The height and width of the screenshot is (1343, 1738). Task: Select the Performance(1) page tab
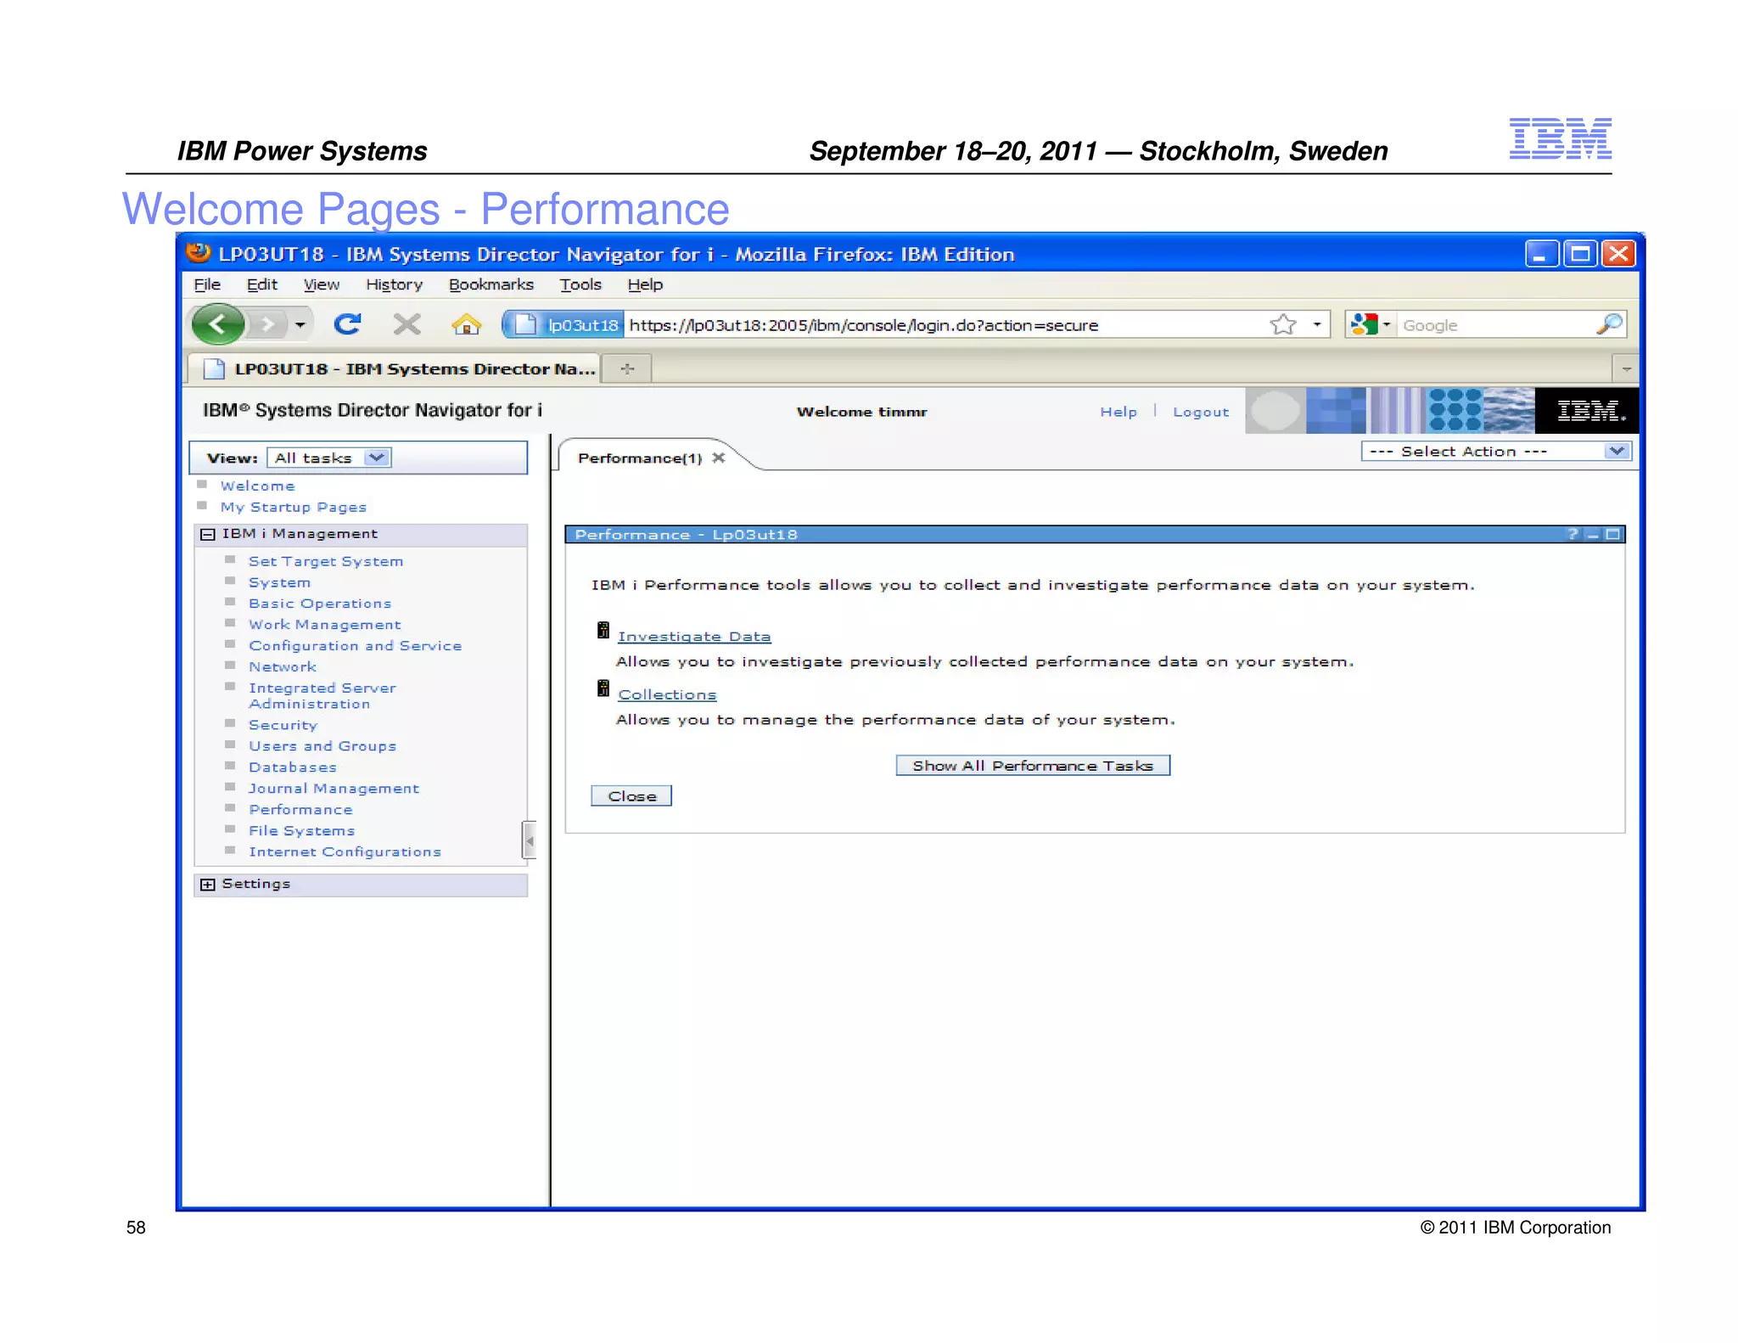(x=639, y=458)
